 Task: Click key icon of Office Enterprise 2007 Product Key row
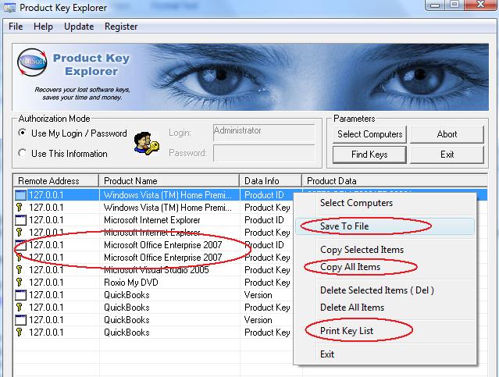pyautogui.click(x=20, y=257)
